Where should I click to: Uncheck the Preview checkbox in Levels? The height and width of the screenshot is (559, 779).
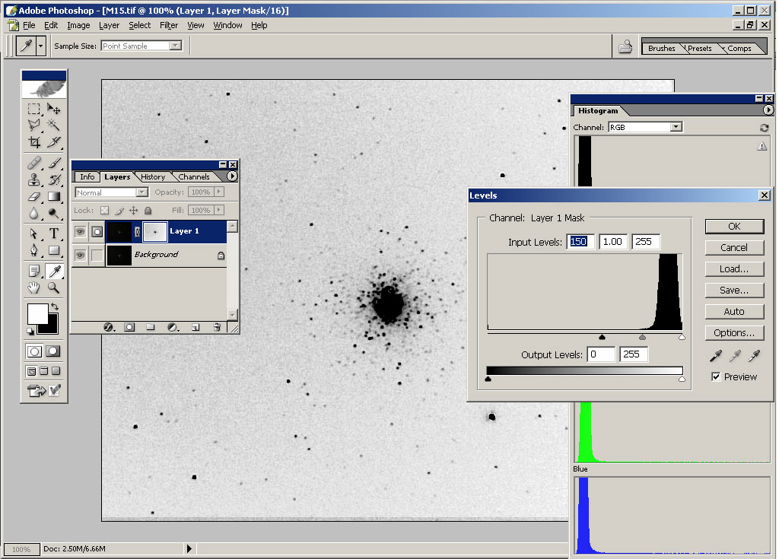716,377
